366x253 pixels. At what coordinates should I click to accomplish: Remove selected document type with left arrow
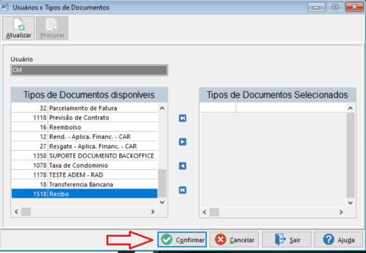[x=183, y=166]
